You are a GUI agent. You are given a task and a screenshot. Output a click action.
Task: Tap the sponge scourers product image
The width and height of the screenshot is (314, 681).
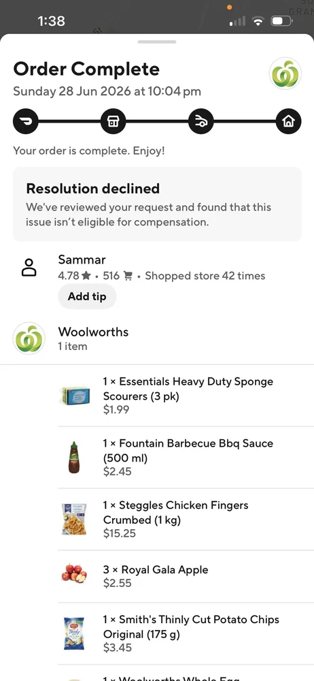point(75,396)
